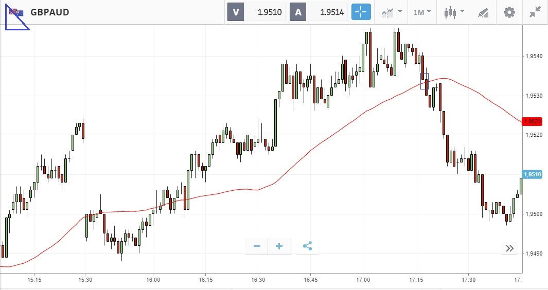Click the red moving average price label 1.9523
548x290 pixels.
(x=532, y=121)
